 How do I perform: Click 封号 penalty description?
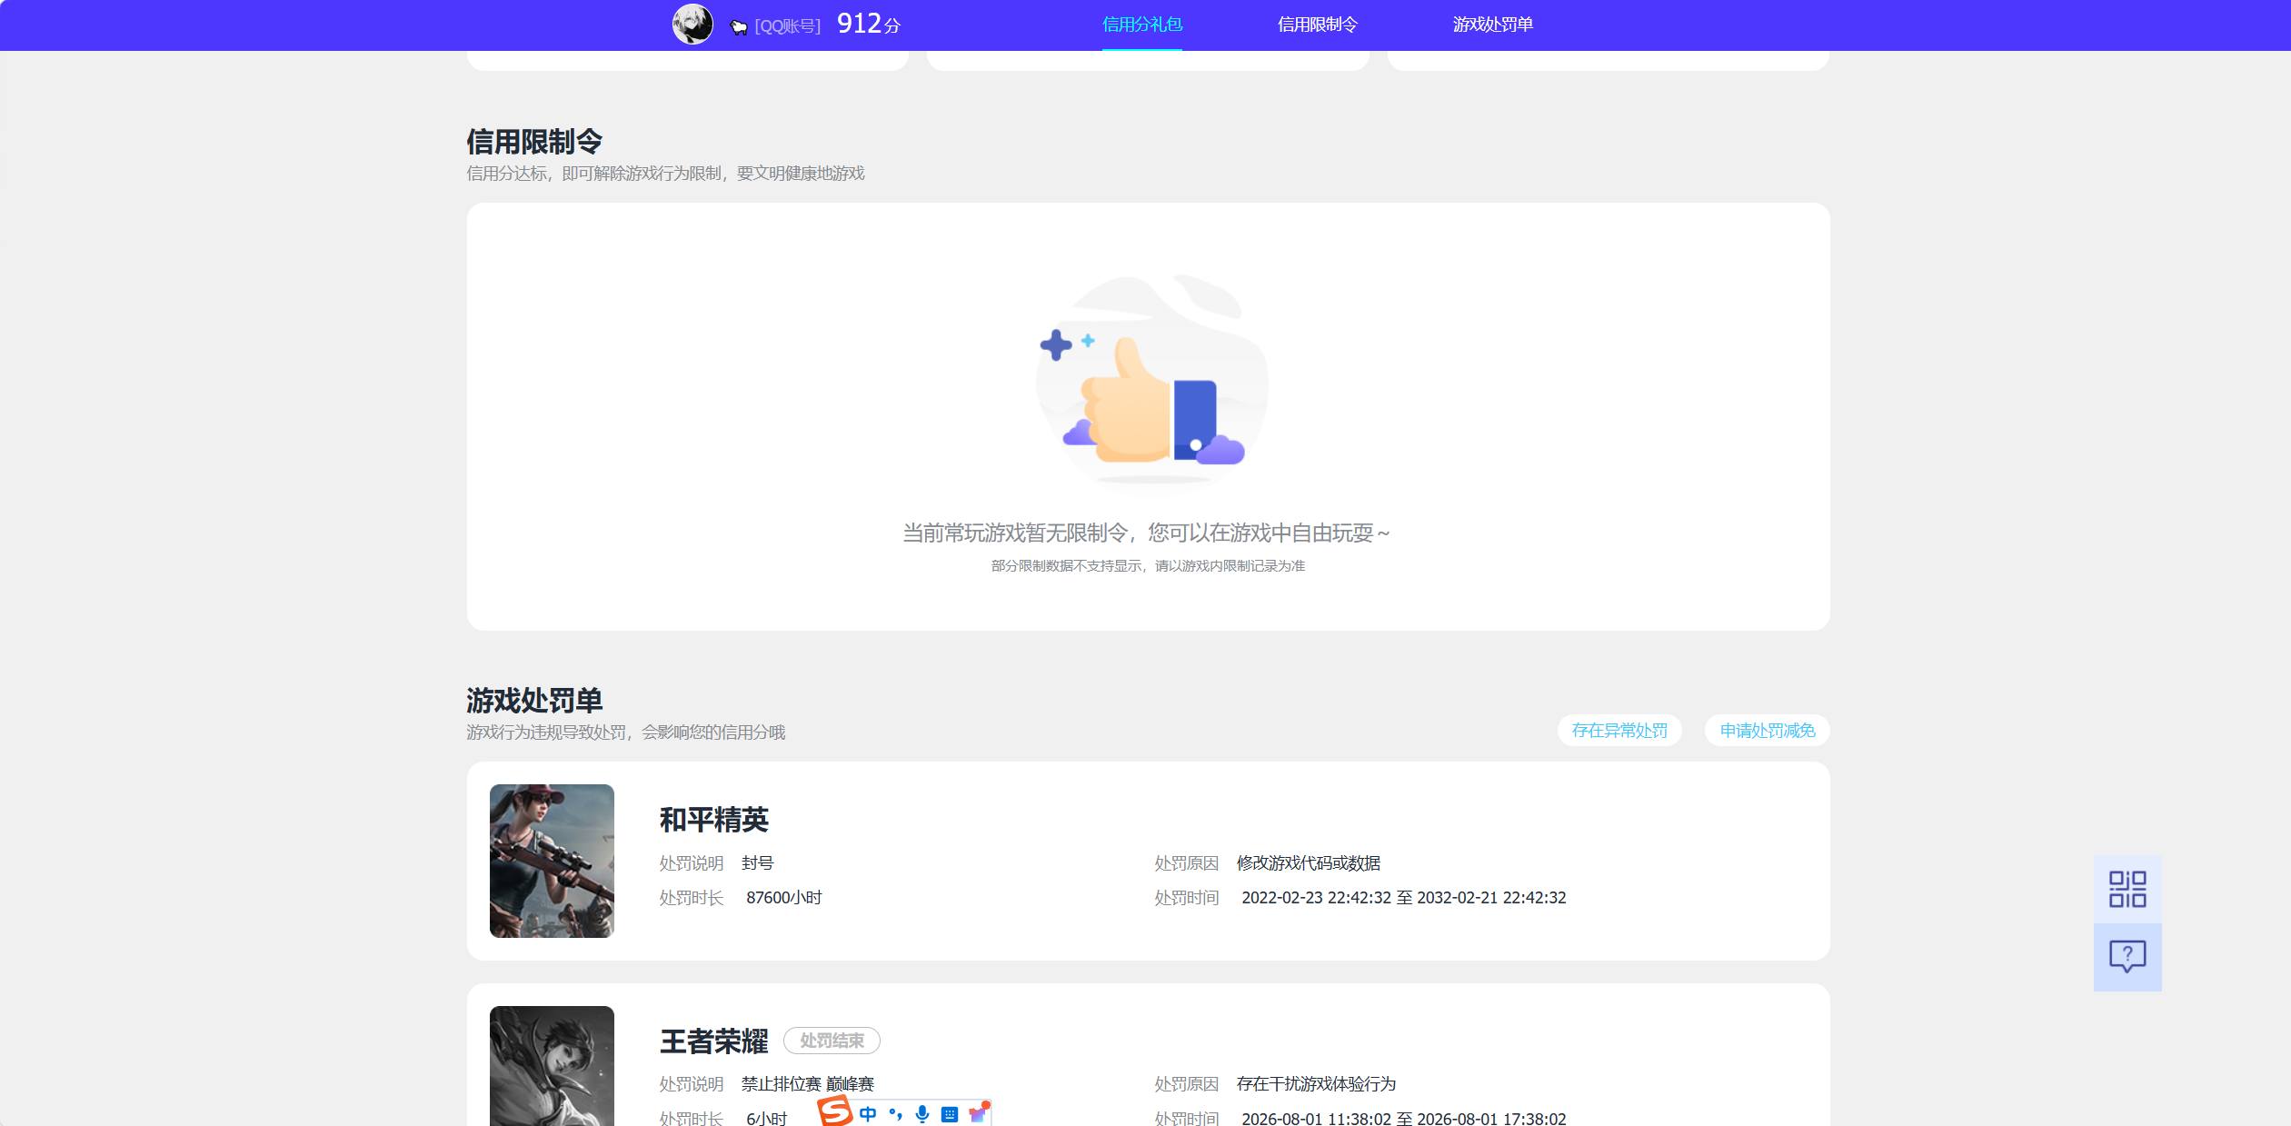pos(758,863)
